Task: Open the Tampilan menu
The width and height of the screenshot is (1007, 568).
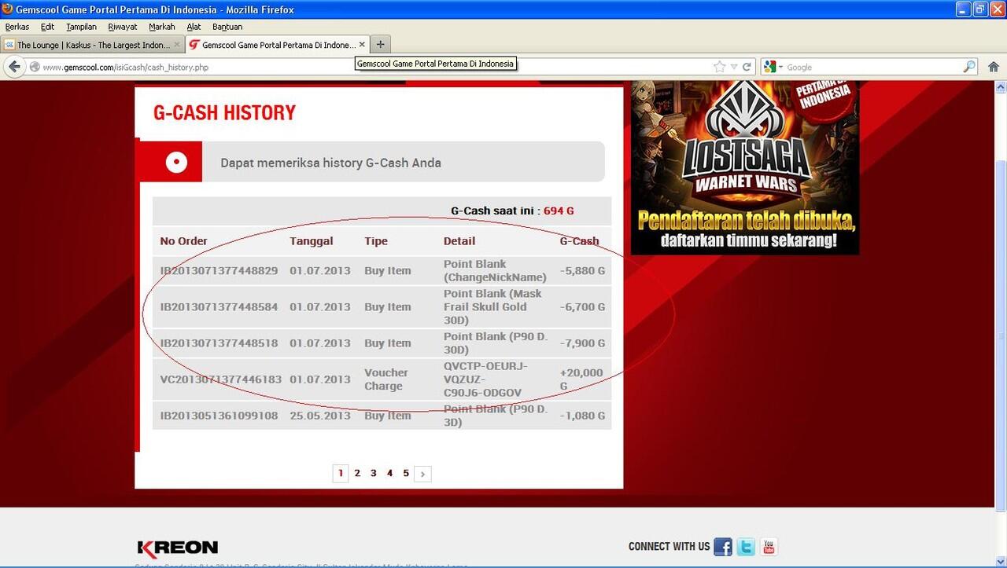Action: click(81, 27)
